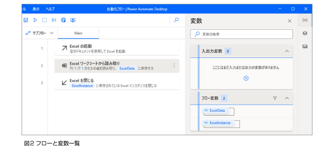This screenshot has width=331, height=151.
Task: Open more options for step 2
Action: pyautogui.click(x=174, y=66)
